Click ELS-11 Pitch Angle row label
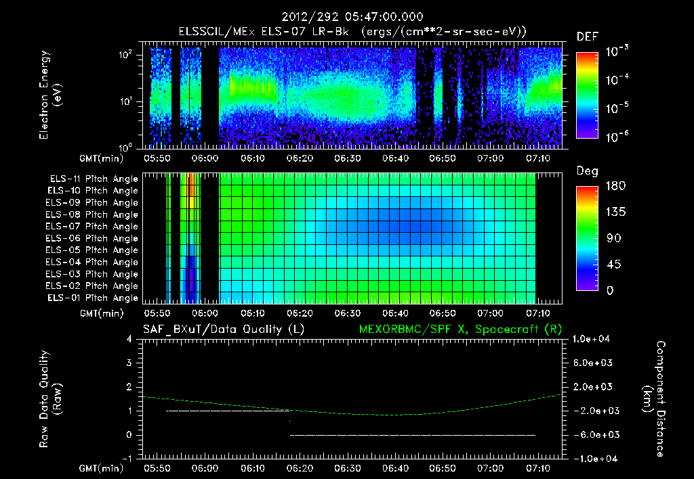 [94, 179]
